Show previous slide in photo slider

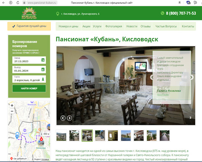(63, 118)
